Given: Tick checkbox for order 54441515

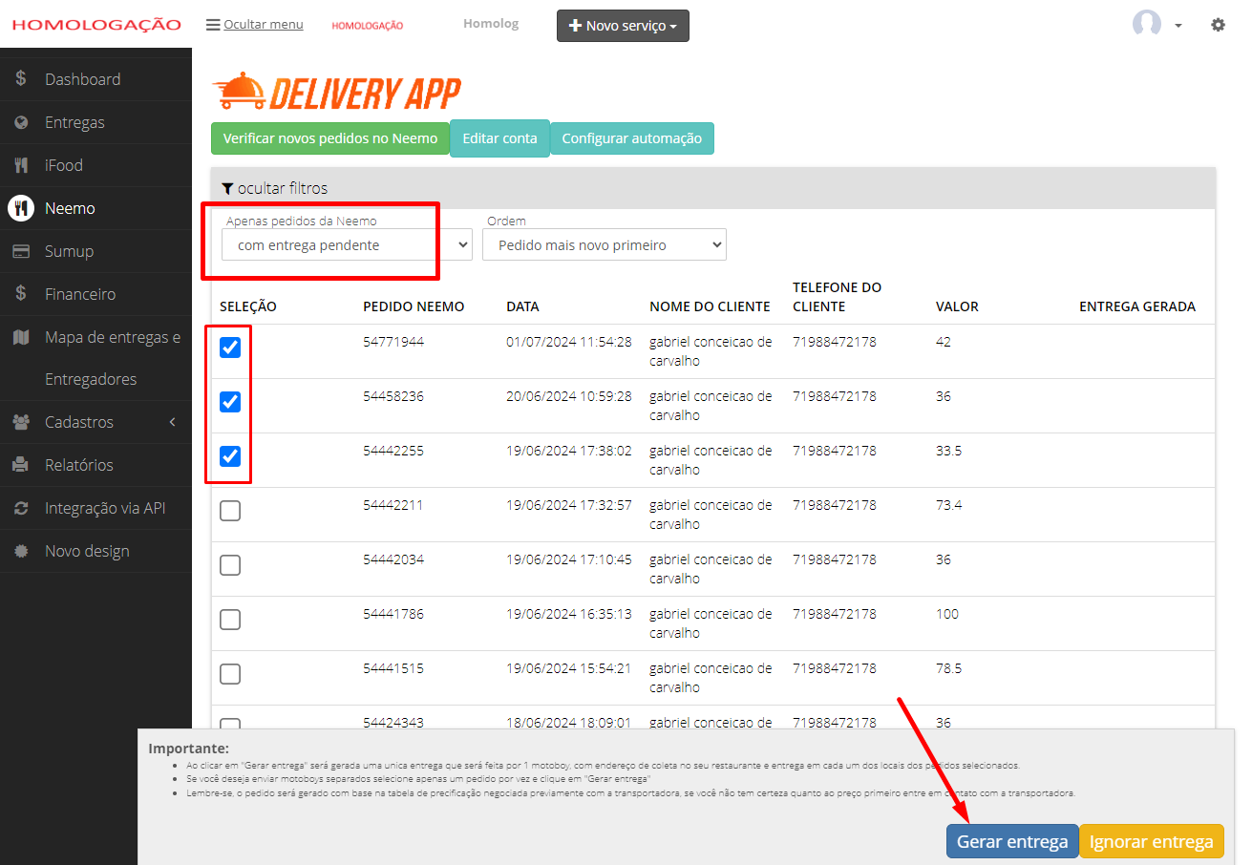Looking at the screenshot, I should [230, 674].
